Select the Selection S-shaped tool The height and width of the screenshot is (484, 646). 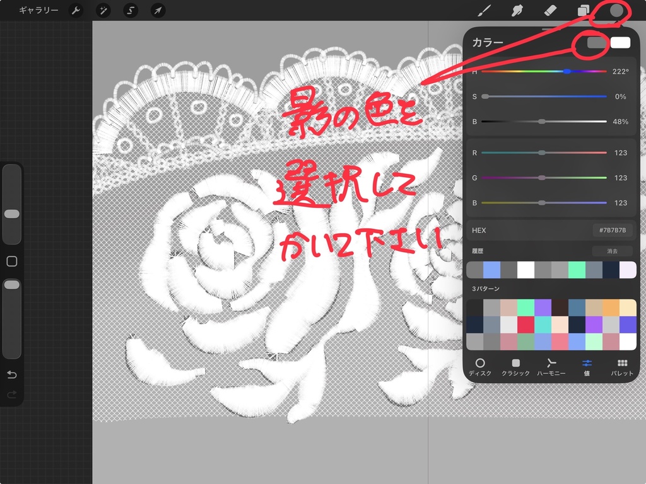[131, 10]
